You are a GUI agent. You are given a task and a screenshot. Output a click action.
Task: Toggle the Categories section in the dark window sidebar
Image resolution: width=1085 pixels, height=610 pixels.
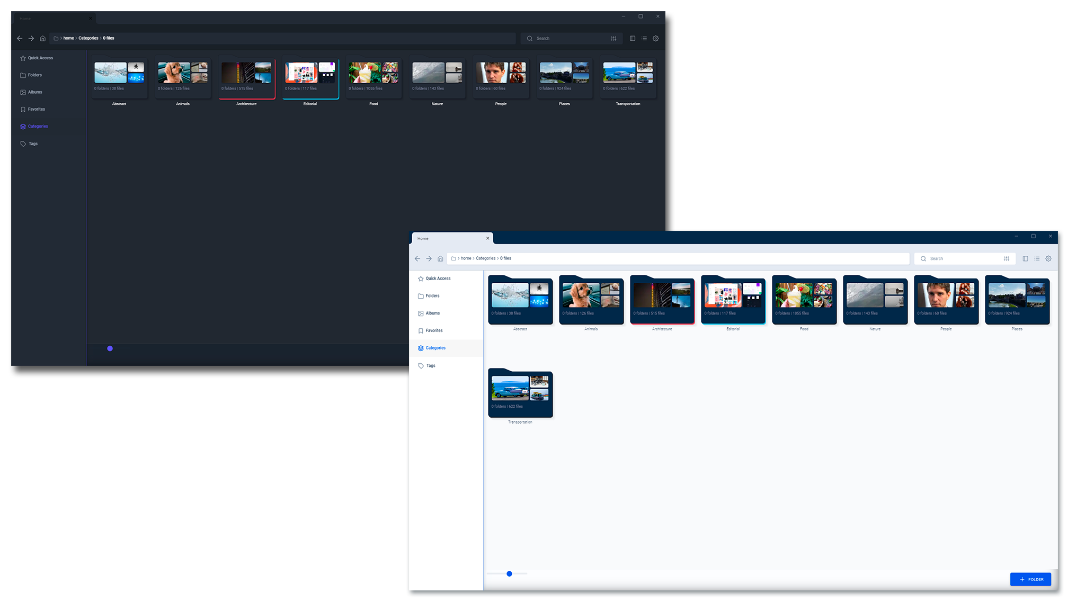click(x=37, y=126)
